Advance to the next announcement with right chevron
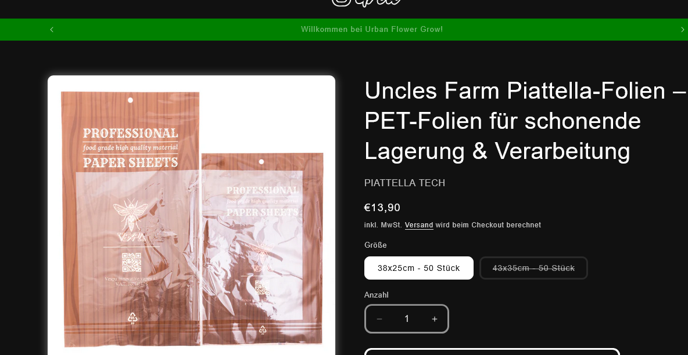 (x=682, y=30)
